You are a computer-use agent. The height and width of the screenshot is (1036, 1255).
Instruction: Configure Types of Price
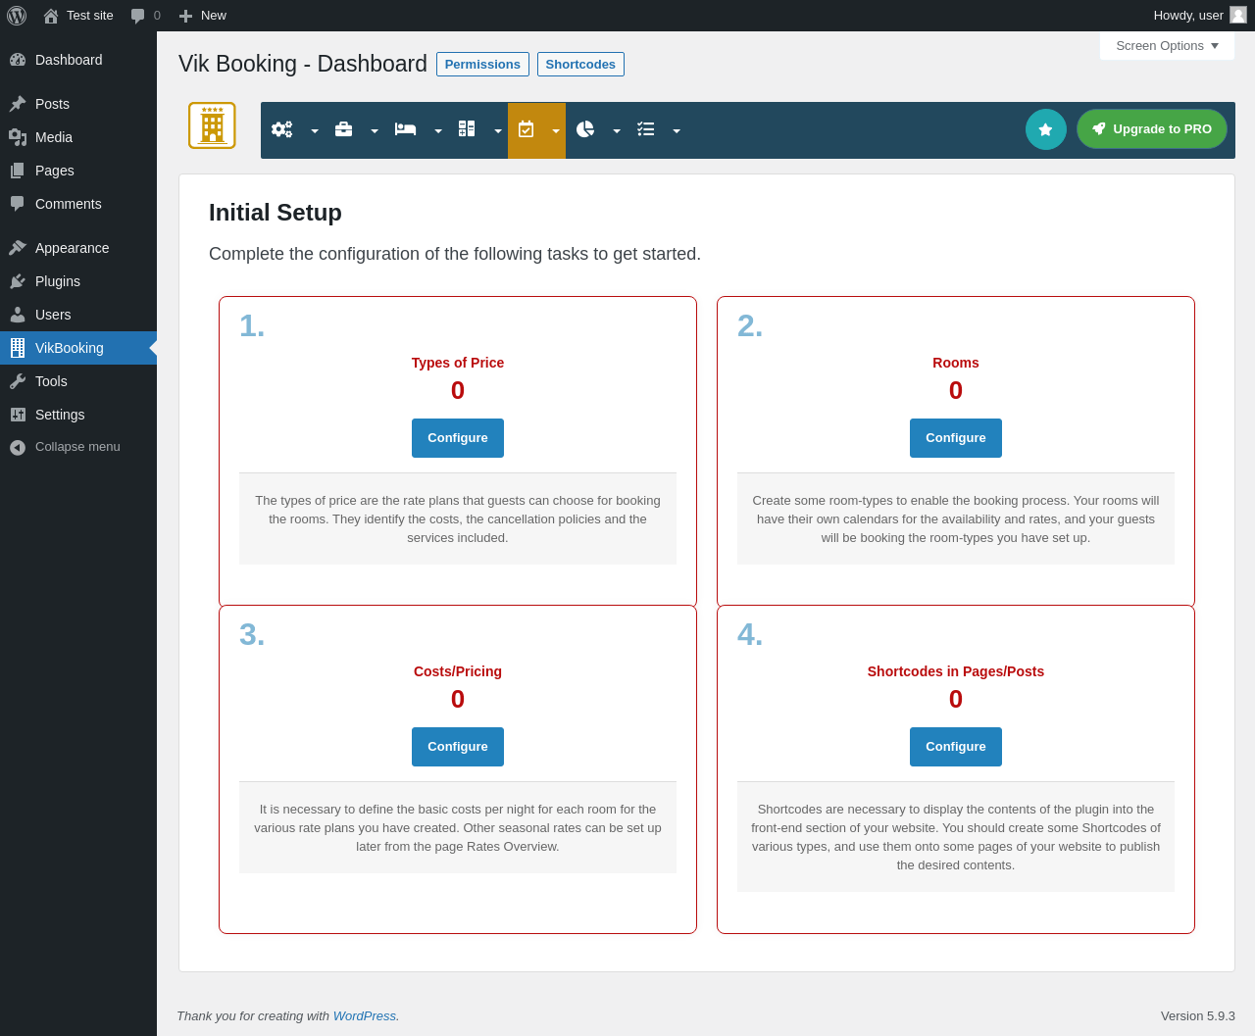(458, 438)
